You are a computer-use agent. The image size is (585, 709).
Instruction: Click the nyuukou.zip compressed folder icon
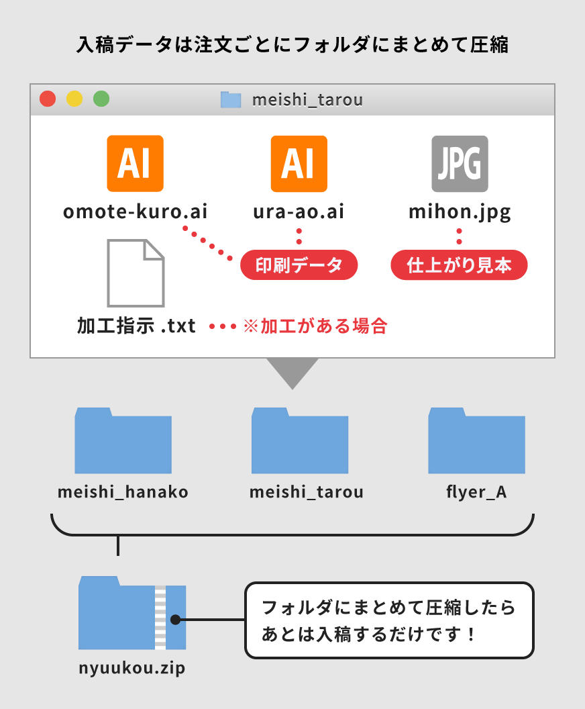[x=132, y=613]
